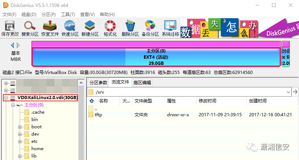Click the DiskGenius data-loss banner advertisement

click(240, 28)
